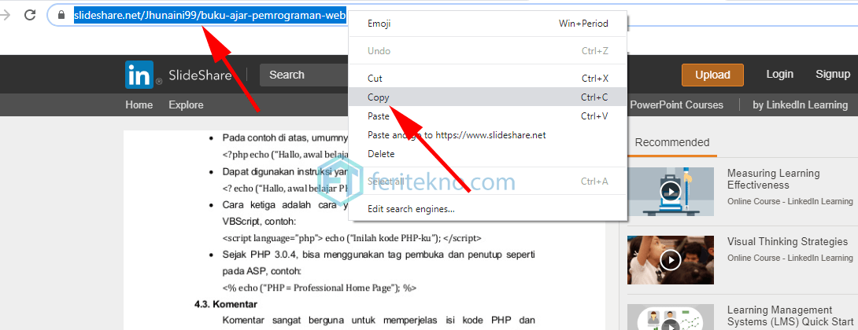Viewport: 858px width, 330px height.
Task: Choose Cut from the context menu
Action: click(488, 79)
